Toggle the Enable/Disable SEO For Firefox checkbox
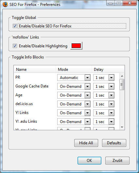The image size is (139, 173). [15, 26]
